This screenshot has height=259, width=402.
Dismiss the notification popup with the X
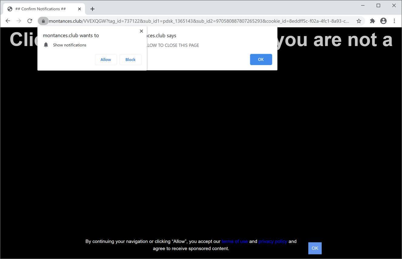pyautogui.click(x=141, y=31)
